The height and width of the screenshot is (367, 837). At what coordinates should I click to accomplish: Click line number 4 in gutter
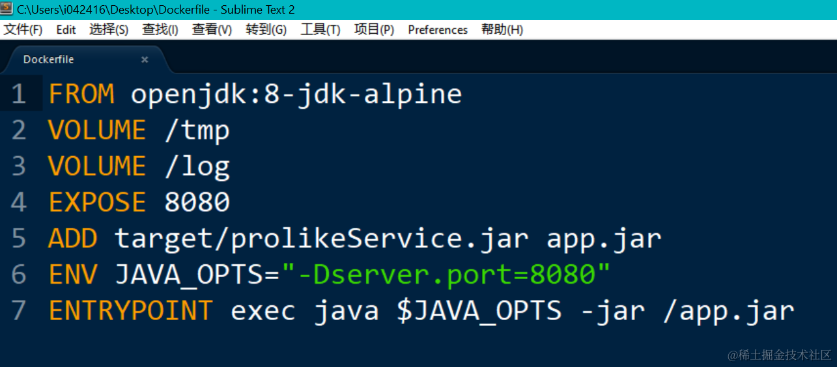tap(19, 202)
